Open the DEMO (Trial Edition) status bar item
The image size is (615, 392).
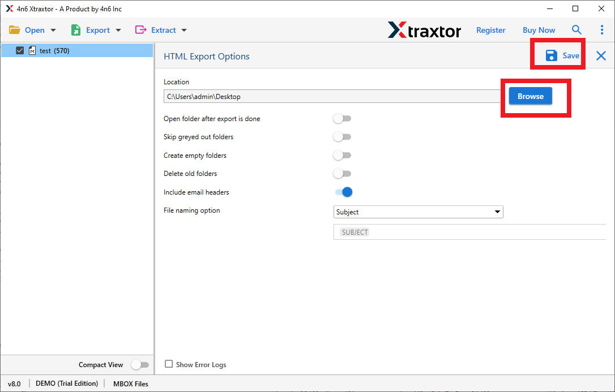coord(66,384)
